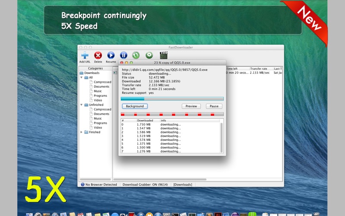Click the blue Resume play icon

click(x=111, y=55)
